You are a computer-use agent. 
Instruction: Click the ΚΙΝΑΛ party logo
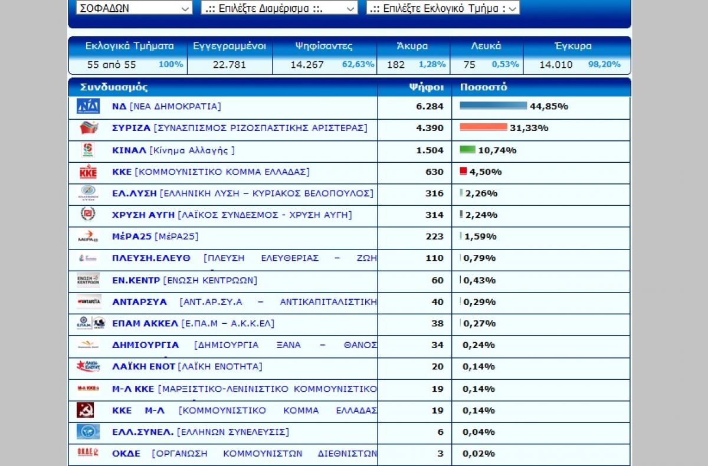[88, 150]
